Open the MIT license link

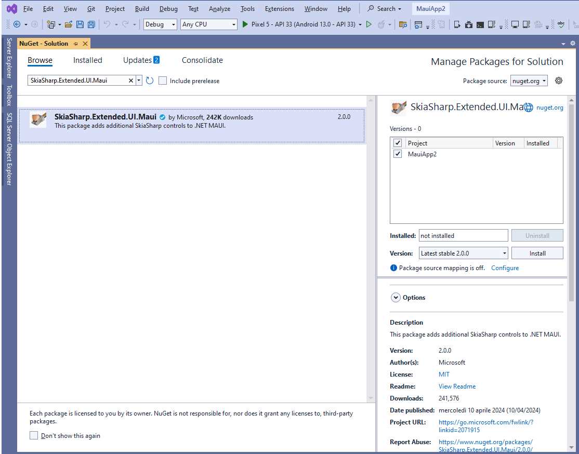click(444, 375)
